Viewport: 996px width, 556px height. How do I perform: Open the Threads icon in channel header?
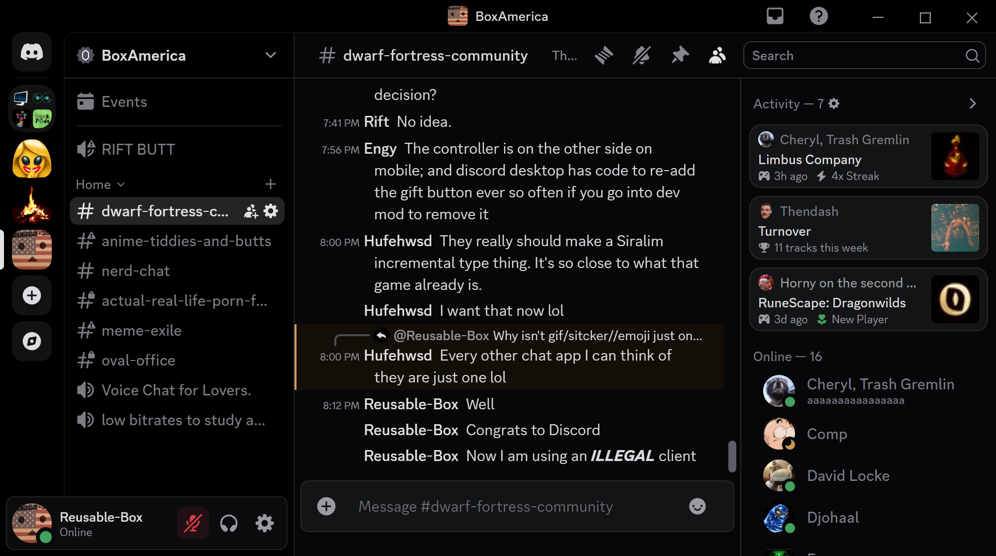603,55
